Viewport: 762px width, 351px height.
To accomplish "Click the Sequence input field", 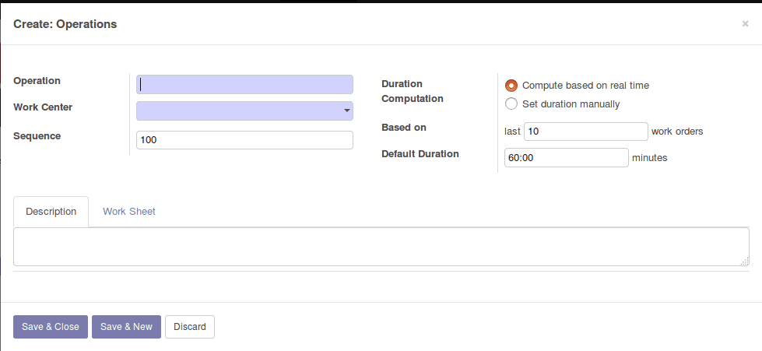I will click(244, 140).
